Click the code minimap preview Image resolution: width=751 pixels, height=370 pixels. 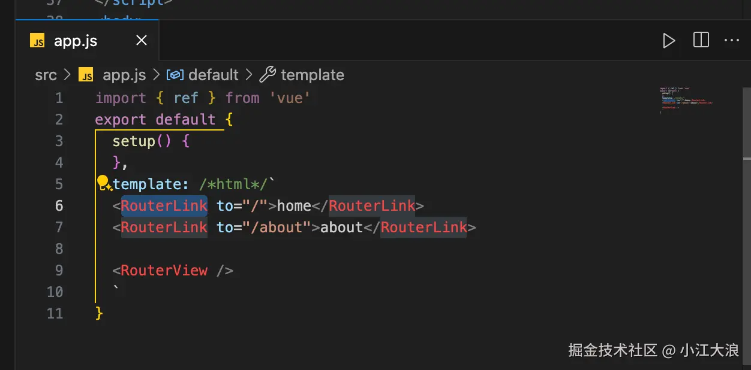tap(687, 100)
